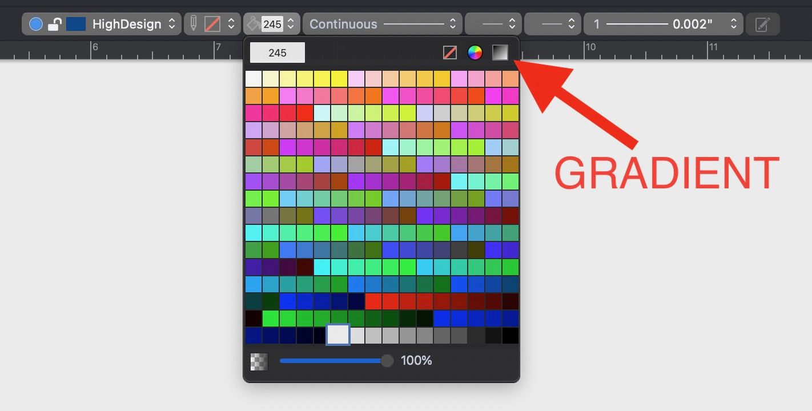The image size is (812, 411).
Task: Click the toolbar fill color field showing 245
Action: pyautogui.click(x=272, y=24)
